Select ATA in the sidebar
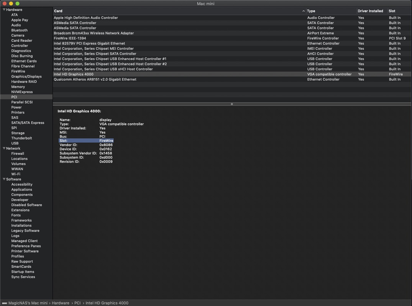This screenshot has width=412, height=306. pyautogui.click(x=15, y=15)
